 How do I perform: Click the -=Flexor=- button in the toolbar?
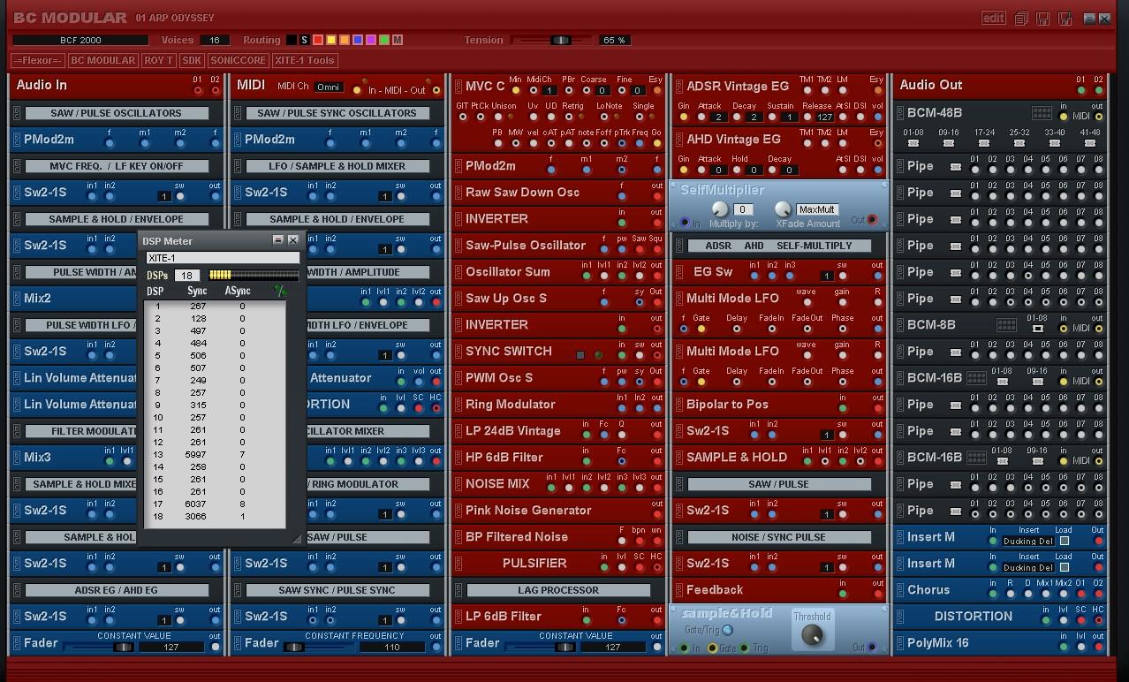[x=37, y=60]
